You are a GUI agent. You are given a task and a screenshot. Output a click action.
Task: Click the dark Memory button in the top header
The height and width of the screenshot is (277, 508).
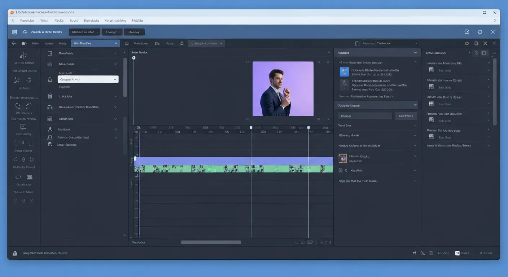pyautogui.click(x=134, y=32)
